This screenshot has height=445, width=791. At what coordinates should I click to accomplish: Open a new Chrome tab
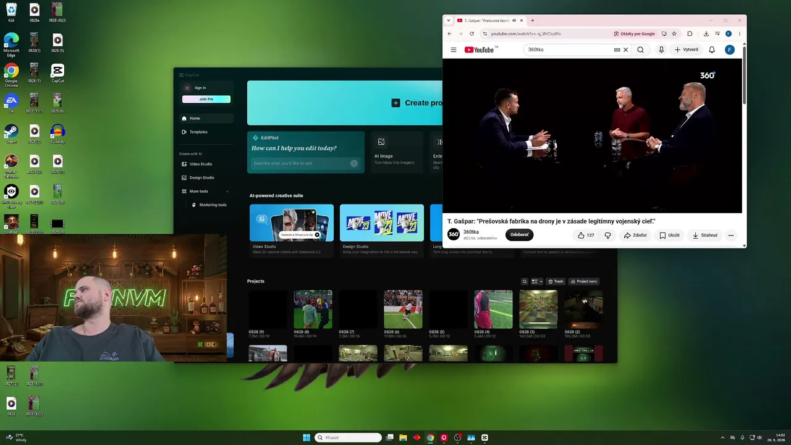point(532,20)
